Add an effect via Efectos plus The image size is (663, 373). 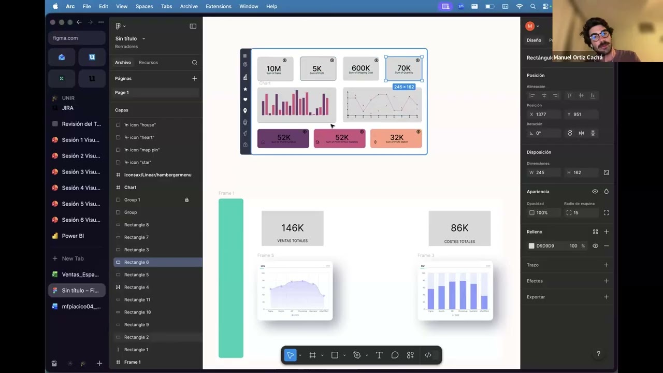606,281
